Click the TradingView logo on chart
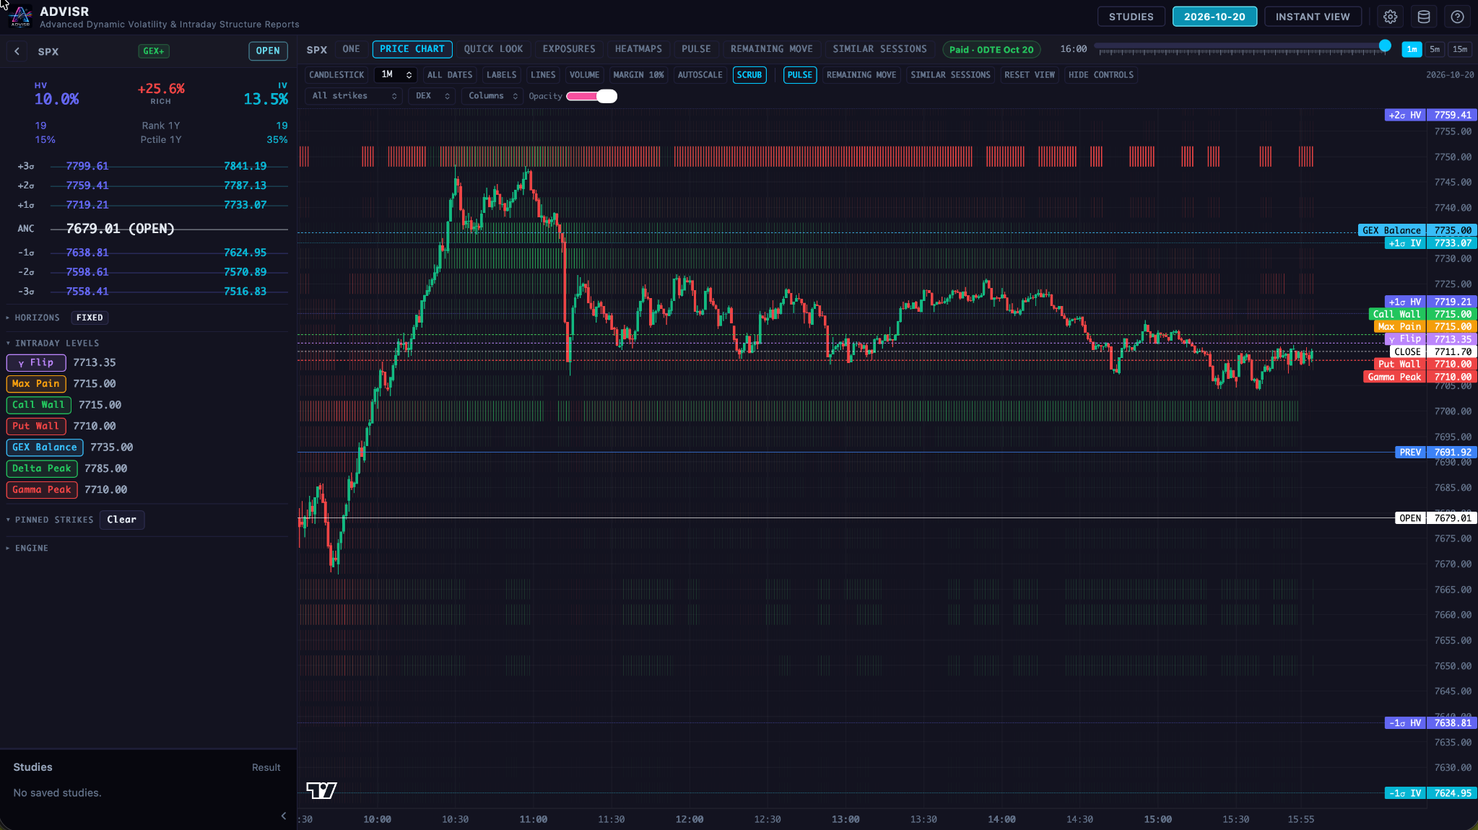1478x830 pixels. tap(321, 790)
